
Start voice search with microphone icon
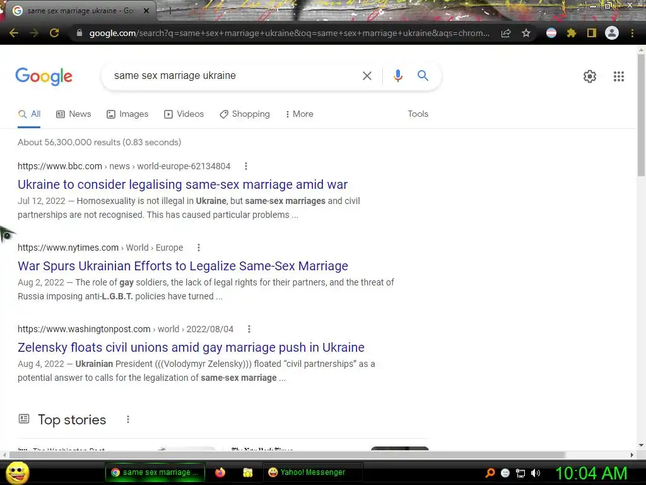point(397,76)
